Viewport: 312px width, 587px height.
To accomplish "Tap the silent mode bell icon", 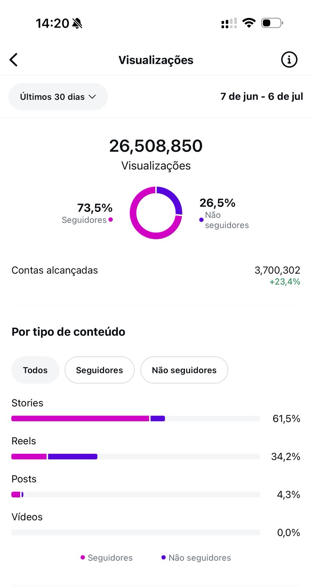I will coord(77,23).
